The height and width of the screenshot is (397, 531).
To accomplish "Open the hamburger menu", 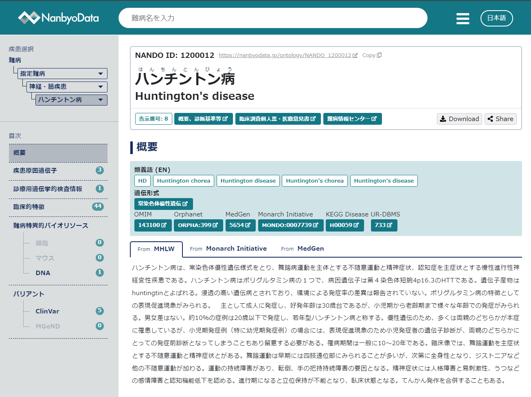I will click(463, 18).
